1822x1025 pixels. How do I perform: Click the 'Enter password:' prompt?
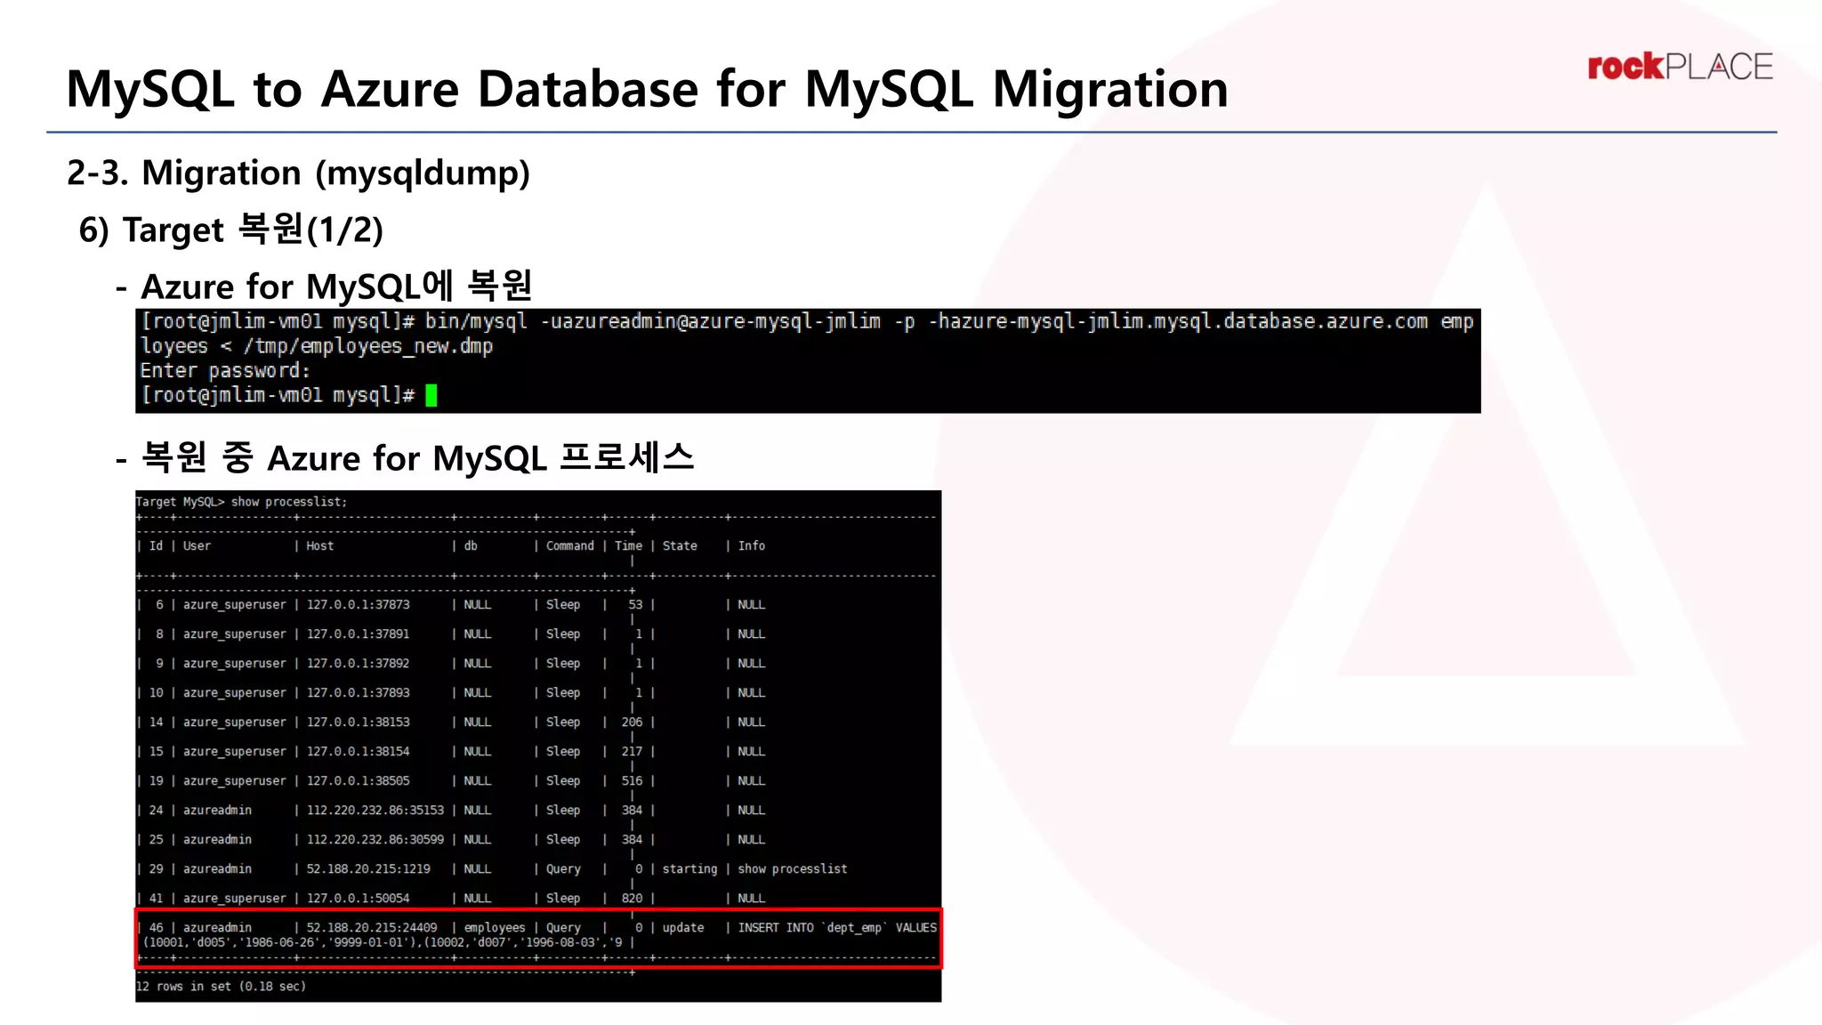[225, 371]
